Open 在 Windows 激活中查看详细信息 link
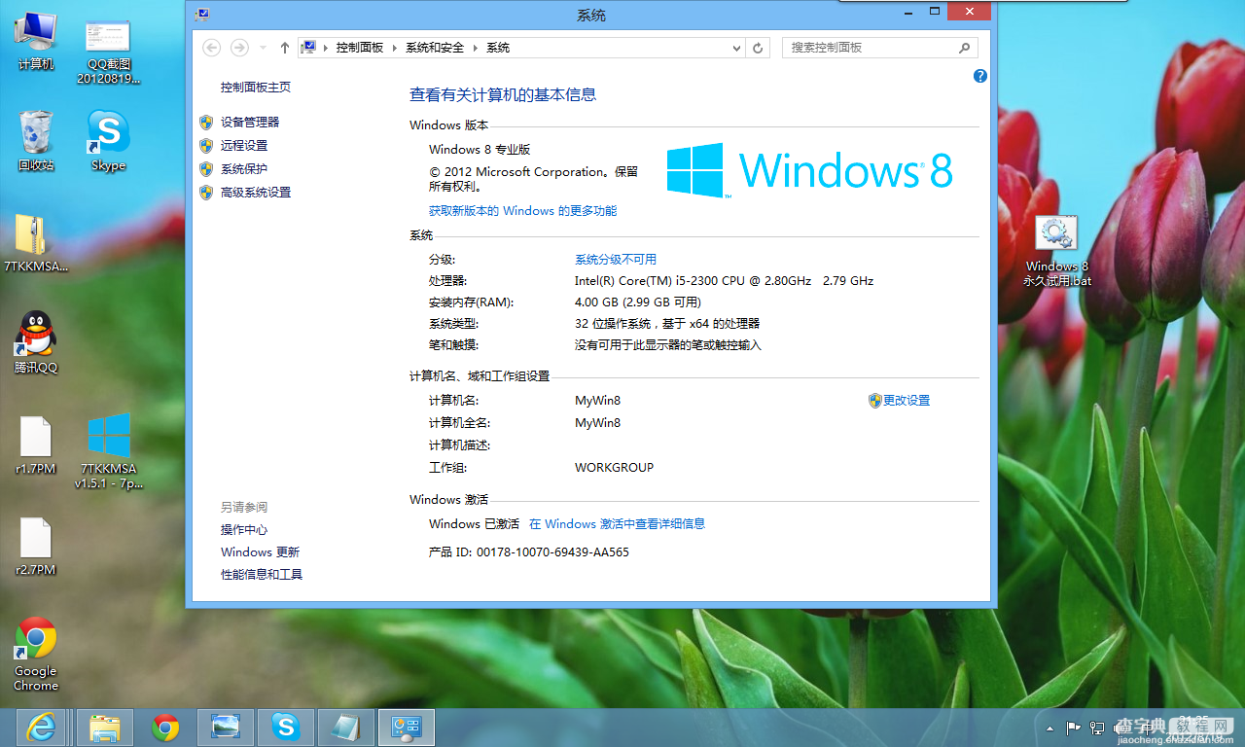Screen dimensions: 1245x747 pos(617,524)
